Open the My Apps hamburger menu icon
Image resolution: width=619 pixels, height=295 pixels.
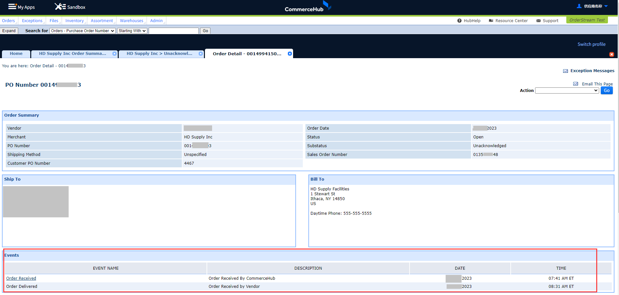12,6
